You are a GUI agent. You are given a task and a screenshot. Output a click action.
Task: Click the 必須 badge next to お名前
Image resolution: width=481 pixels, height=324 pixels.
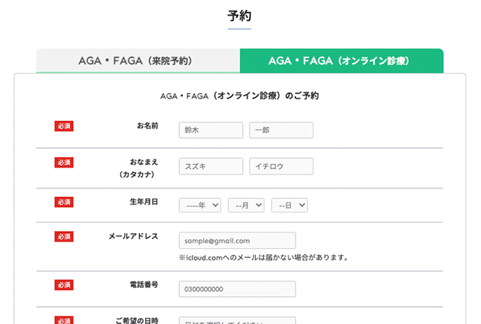(x=64, y=126)
